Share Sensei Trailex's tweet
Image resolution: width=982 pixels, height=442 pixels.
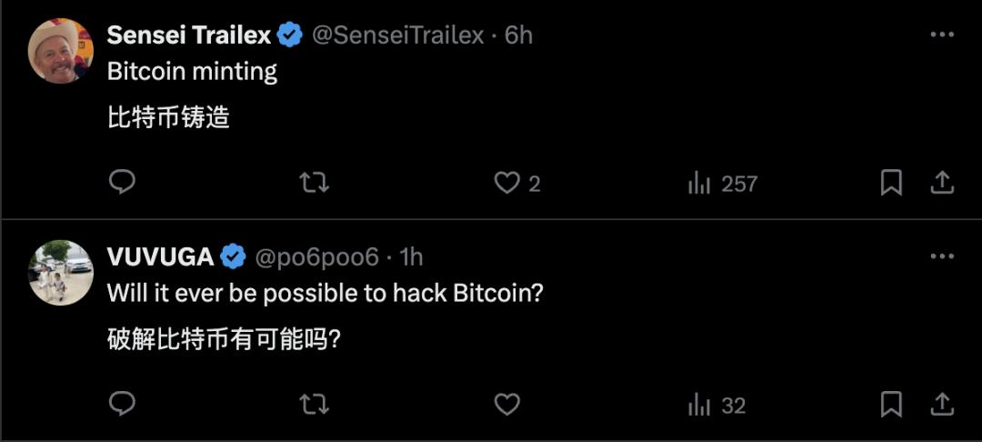pyautogui.click(x=941, y=183)
